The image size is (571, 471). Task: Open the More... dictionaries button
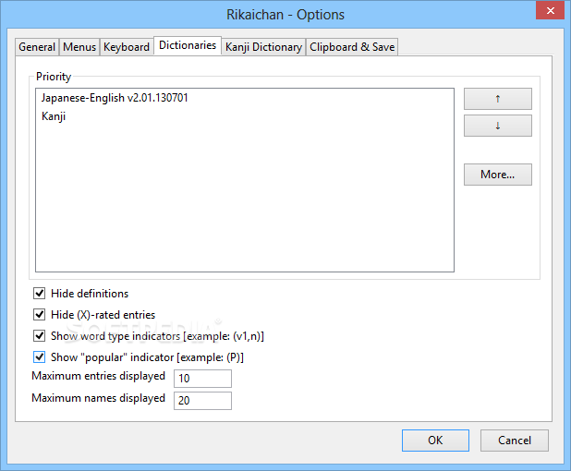pyautogui.click(x=497, y=175)
